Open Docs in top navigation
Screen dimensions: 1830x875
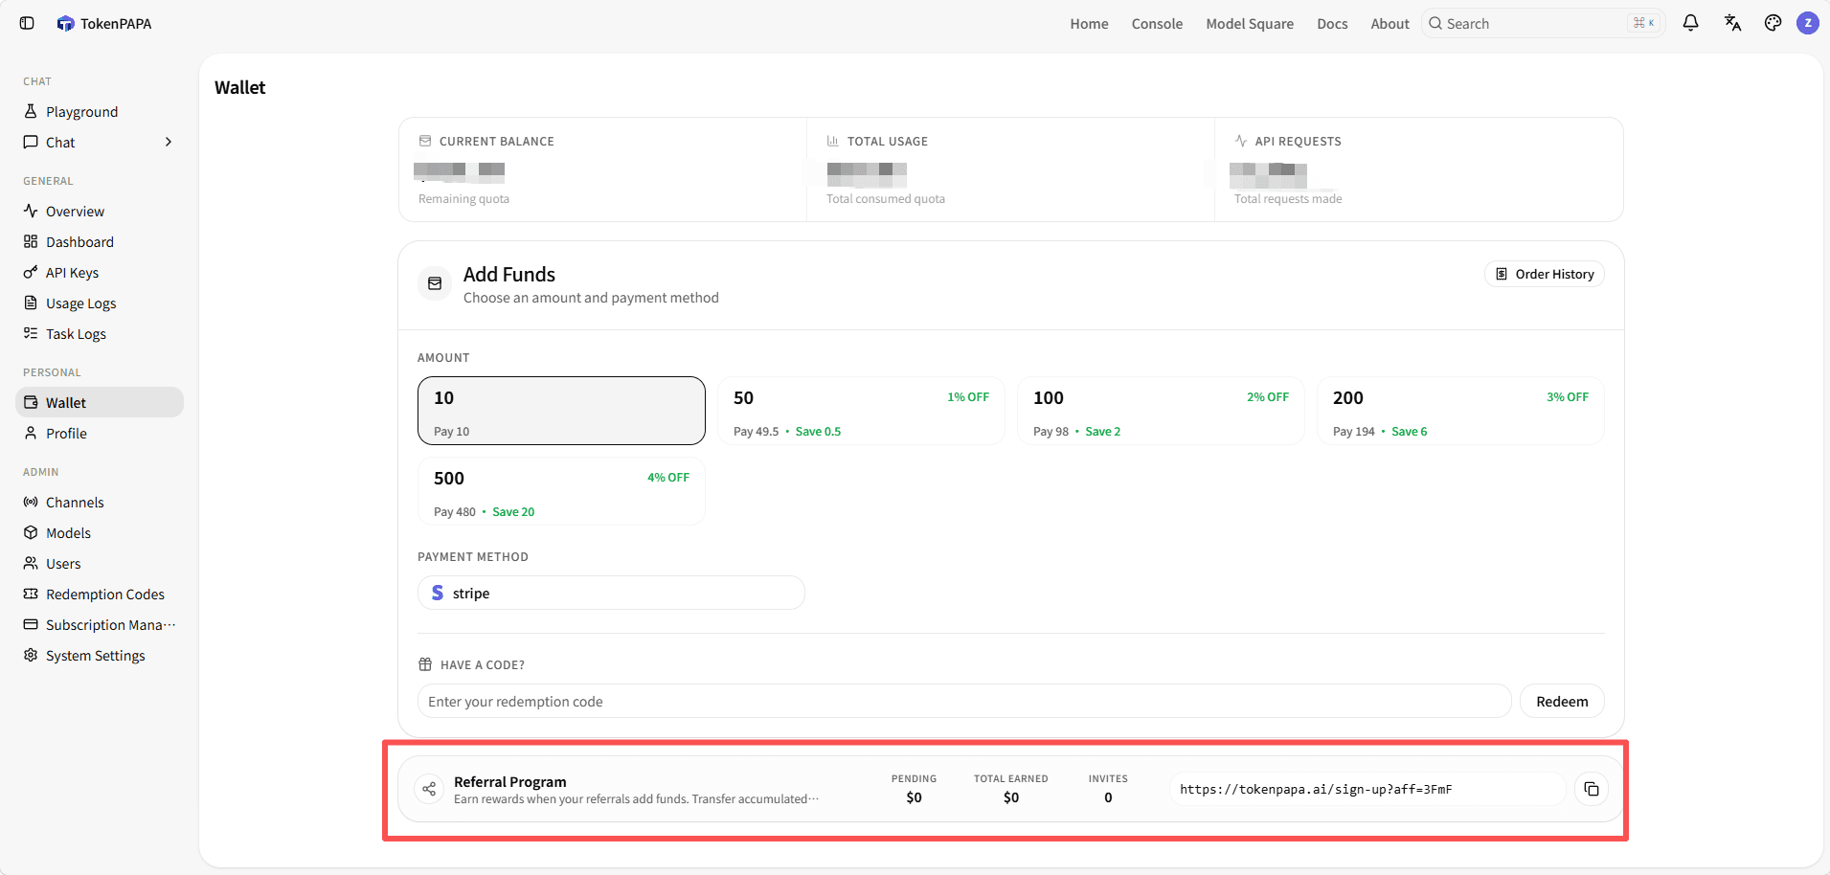[1332, 23]
